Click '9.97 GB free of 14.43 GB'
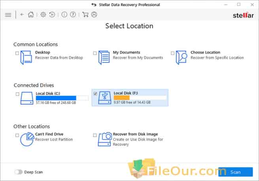Viewport: 259px width, 181px height. [132, 102]
